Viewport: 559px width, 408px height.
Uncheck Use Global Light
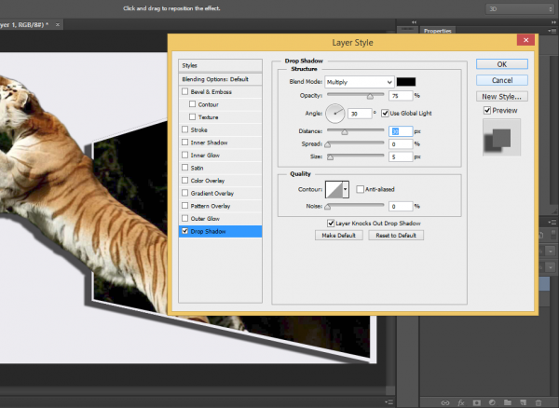385,113
